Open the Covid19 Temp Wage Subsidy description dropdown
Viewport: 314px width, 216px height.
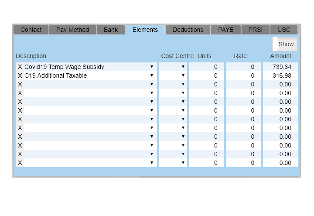(x=151, y=67)
